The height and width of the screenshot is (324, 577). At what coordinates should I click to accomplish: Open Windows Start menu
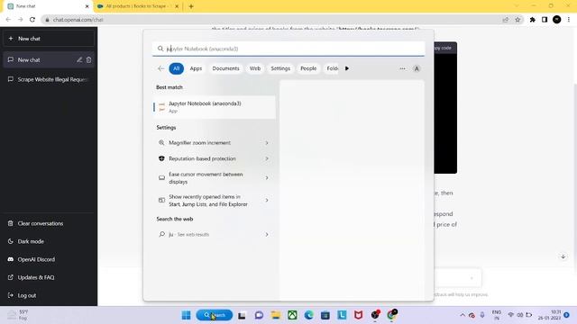187,315
